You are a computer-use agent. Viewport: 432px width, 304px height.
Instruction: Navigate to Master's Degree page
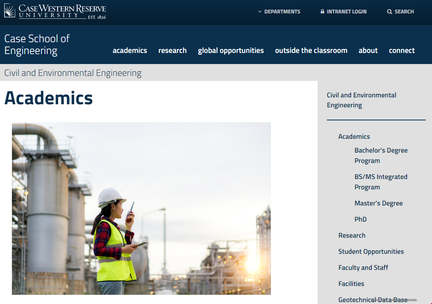coord(378,203)
